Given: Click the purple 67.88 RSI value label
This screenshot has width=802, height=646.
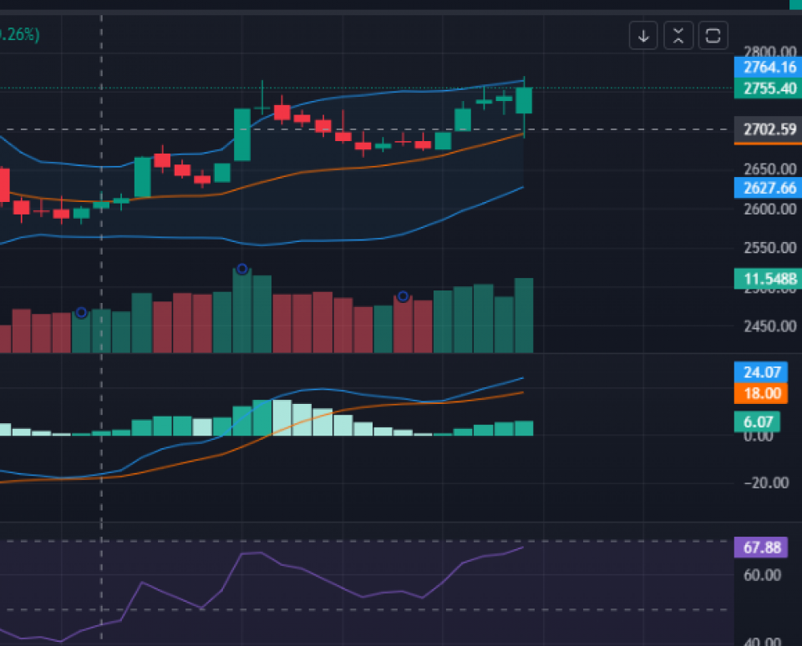Looking at the screenshot, I should (x=761, y=548).
